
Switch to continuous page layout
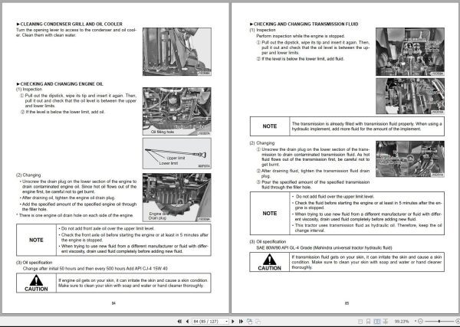pyautogui.click(x=369, y=322)
